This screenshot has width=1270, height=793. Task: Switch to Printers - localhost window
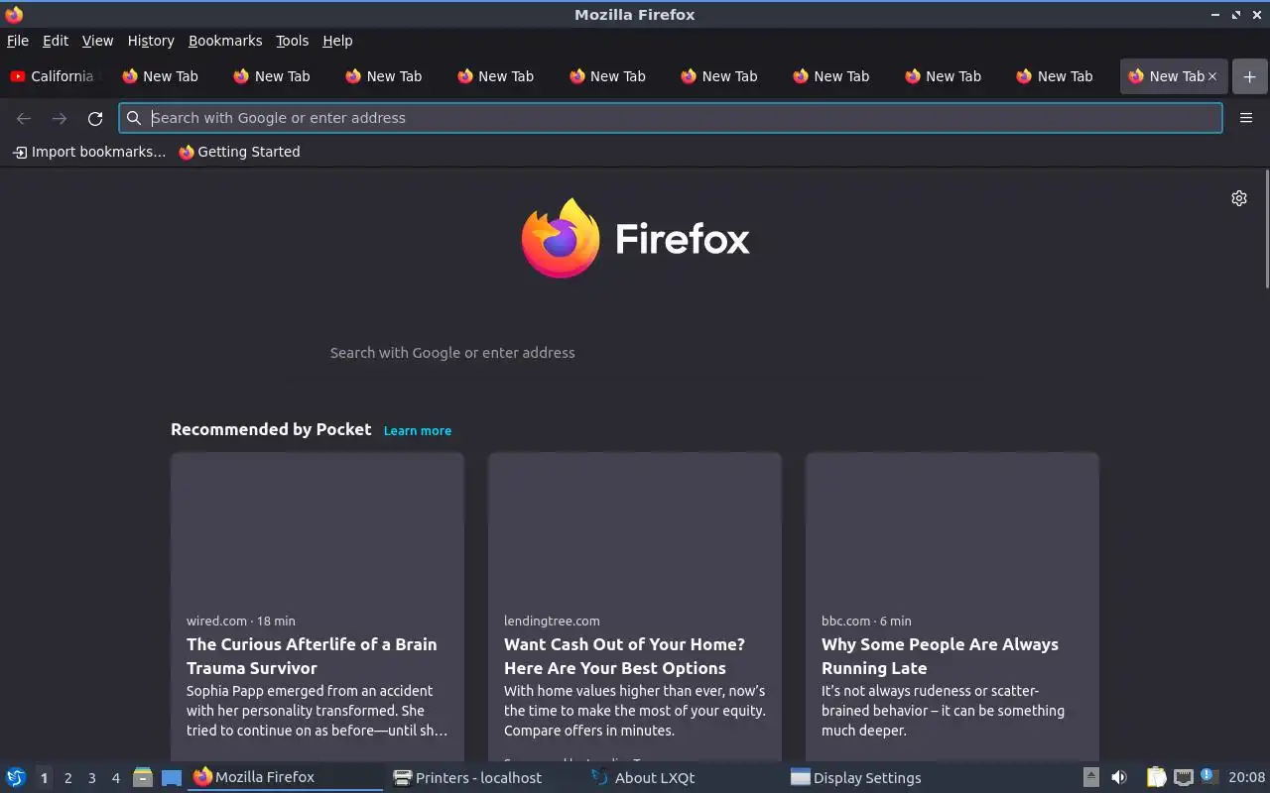pyautogui.click(x=485, y=777)
